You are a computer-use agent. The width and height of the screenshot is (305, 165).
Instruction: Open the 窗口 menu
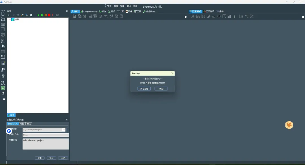click(129, 6)
